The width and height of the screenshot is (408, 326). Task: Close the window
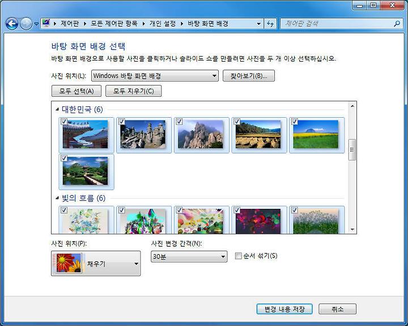(x=392, y=6)
